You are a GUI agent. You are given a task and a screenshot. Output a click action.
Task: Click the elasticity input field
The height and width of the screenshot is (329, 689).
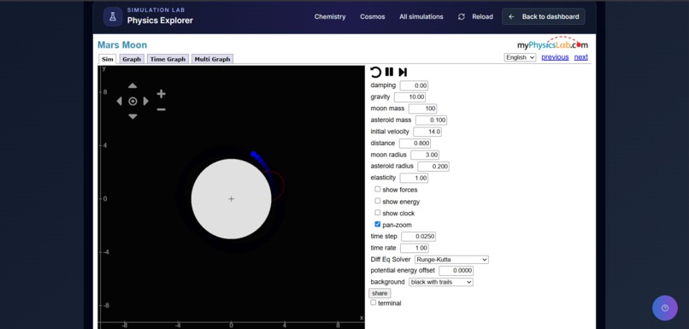point(414,178)
